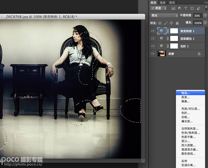The height and width of the screenshot is (168, 208).
Task: Click the 背景 layer image thumbnail
Action: point(162,54)
